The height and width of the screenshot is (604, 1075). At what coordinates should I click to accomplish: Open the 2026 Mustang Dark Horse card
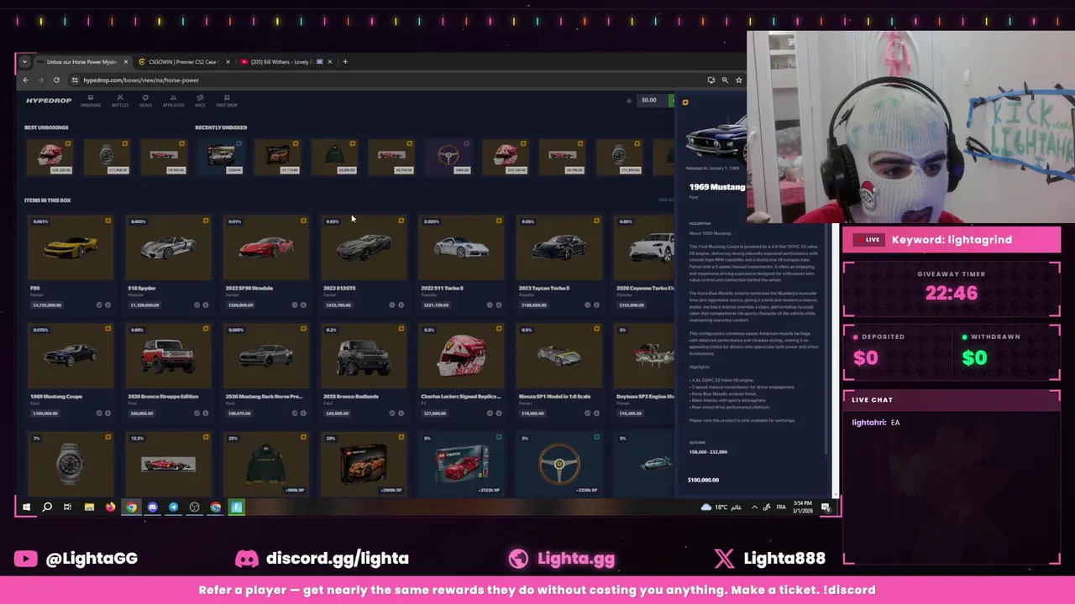(x=265, y=371)
